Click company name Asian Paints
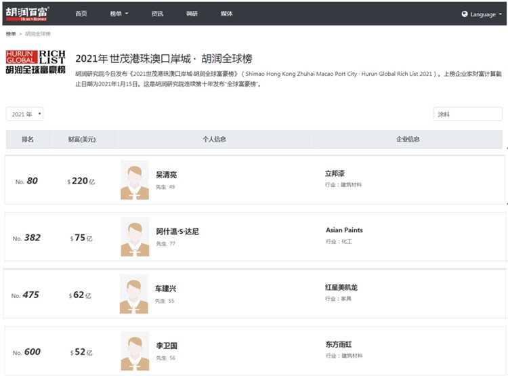This screenshot has width=508, height=376. coord(344,230)
